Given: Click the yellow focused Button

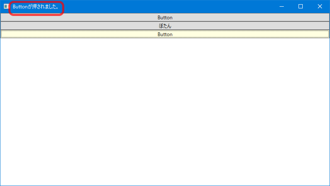Looking at the screenshot, I should 165,34.
